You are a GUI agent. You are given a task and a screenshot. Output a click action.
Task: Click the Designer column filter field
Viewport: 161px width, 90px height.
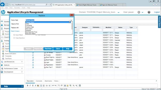tap(85, 30)
